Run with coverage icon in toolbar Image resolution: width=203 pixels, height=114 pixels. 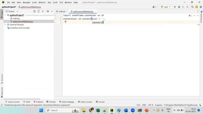[x=183, y=7]
